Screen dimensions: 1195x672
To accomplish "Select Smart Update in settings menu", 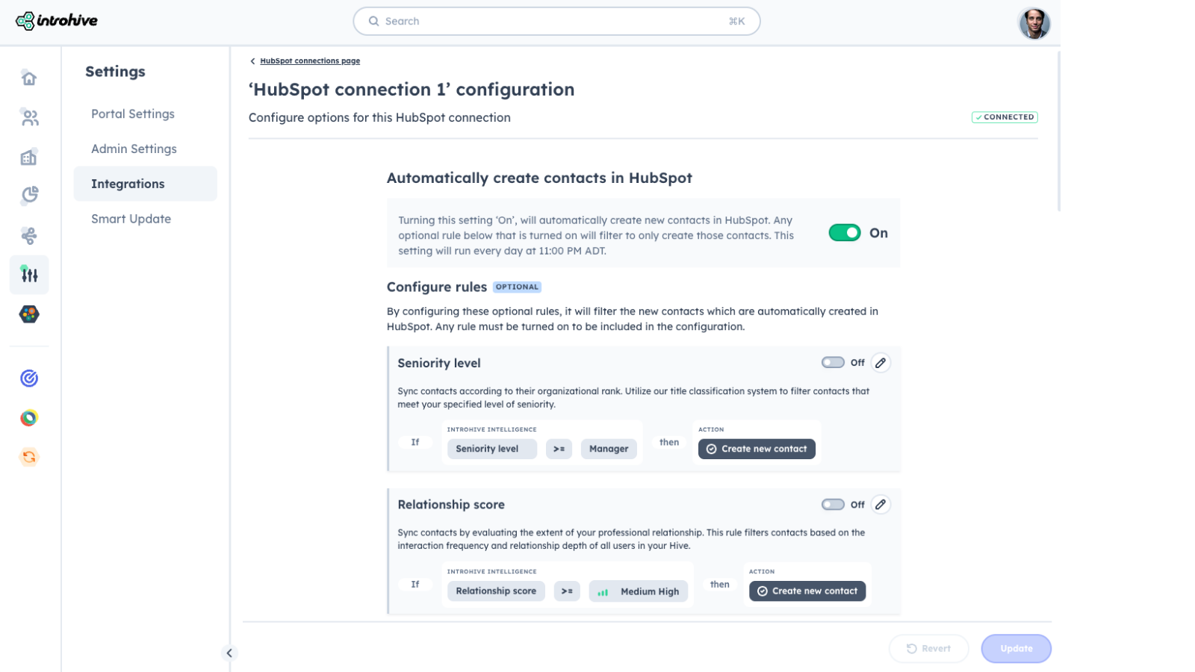I will [131, 219].
